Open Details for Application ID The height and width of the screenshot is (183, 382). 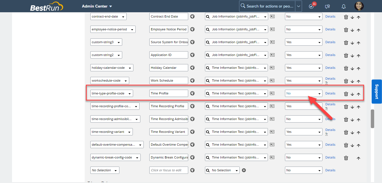tap(330, 55)
